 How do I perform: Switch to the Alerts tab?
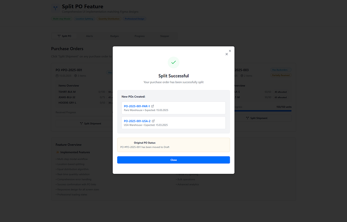[89, 36]
